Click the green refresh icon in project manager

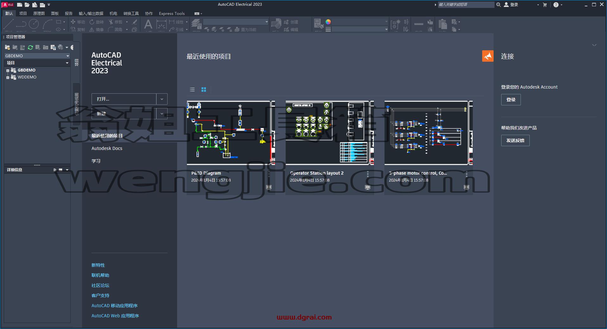pos(30,47)
